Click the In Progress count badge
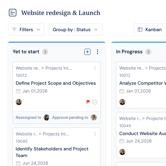Viewport: 166px width, 166px height. [148, 52]
